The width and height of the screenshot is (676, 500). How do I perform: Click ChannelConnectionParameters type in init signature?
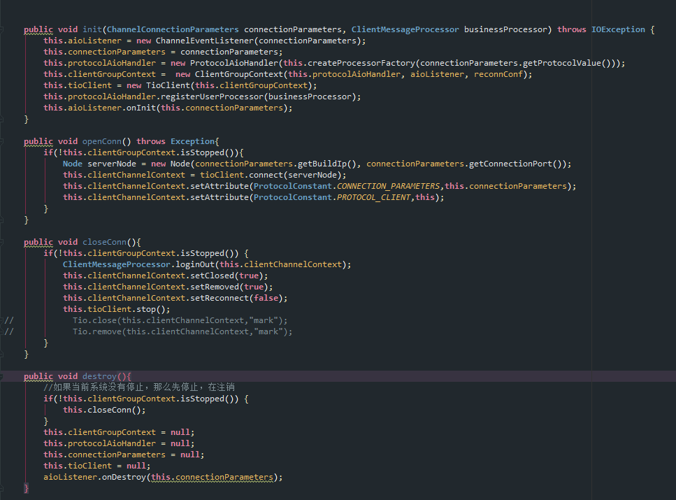click(173, 29)
